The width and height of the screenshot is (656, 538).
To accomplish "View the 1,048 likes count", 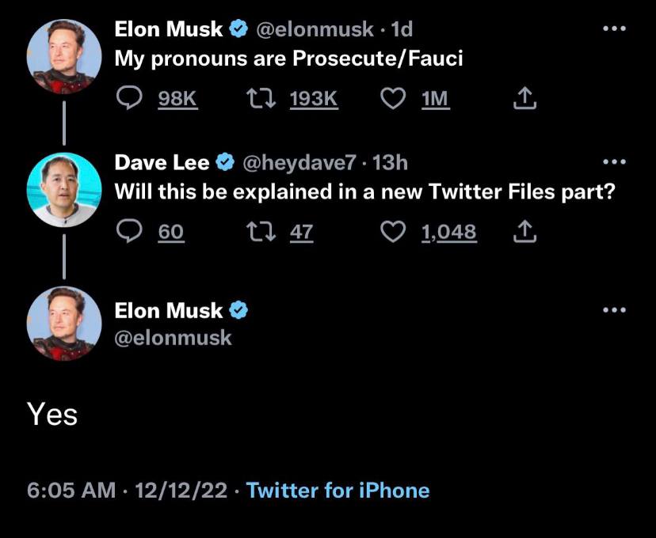I will (448, 232).
